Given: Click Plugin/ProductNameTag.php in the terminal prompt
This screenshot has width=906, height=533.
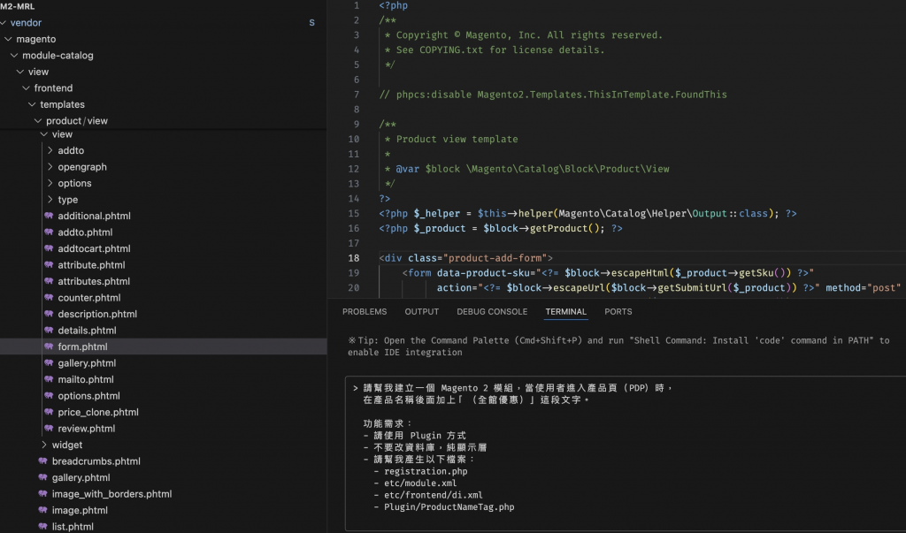Looking at the screenshot, I should click(x=449, y=507).
